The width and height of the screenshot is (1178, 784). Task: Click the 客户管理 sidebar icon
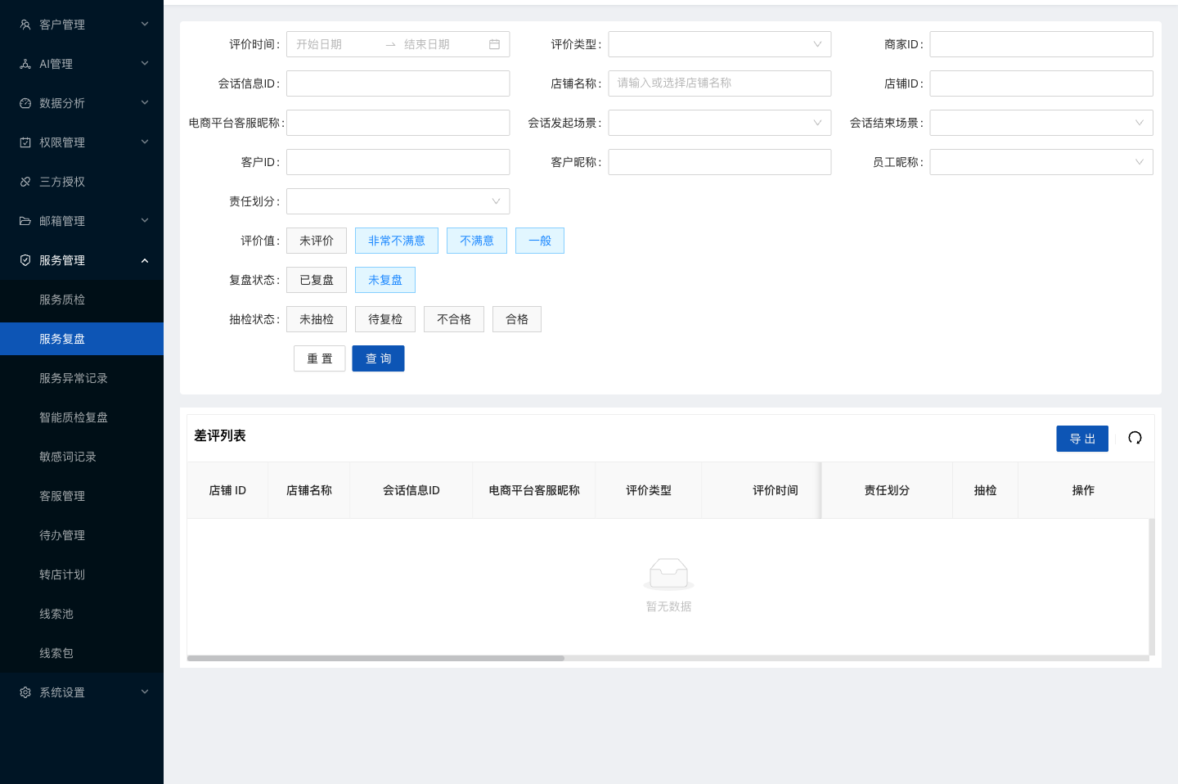(x=25, y=25)
